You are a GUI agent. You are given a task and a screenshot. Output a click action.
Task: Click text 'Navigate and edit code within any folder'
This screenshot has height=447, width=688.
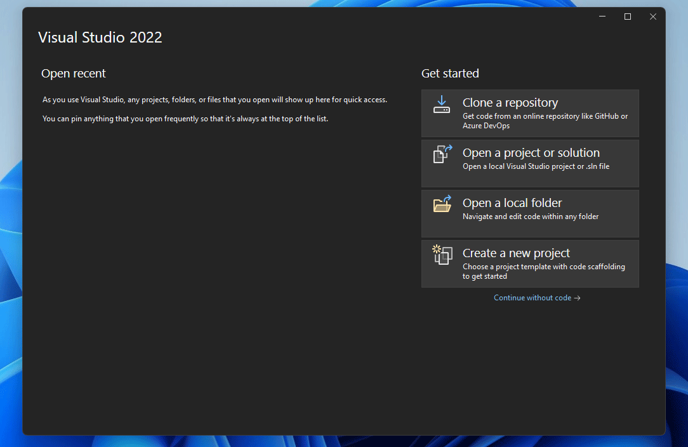[x=531, y=217]
